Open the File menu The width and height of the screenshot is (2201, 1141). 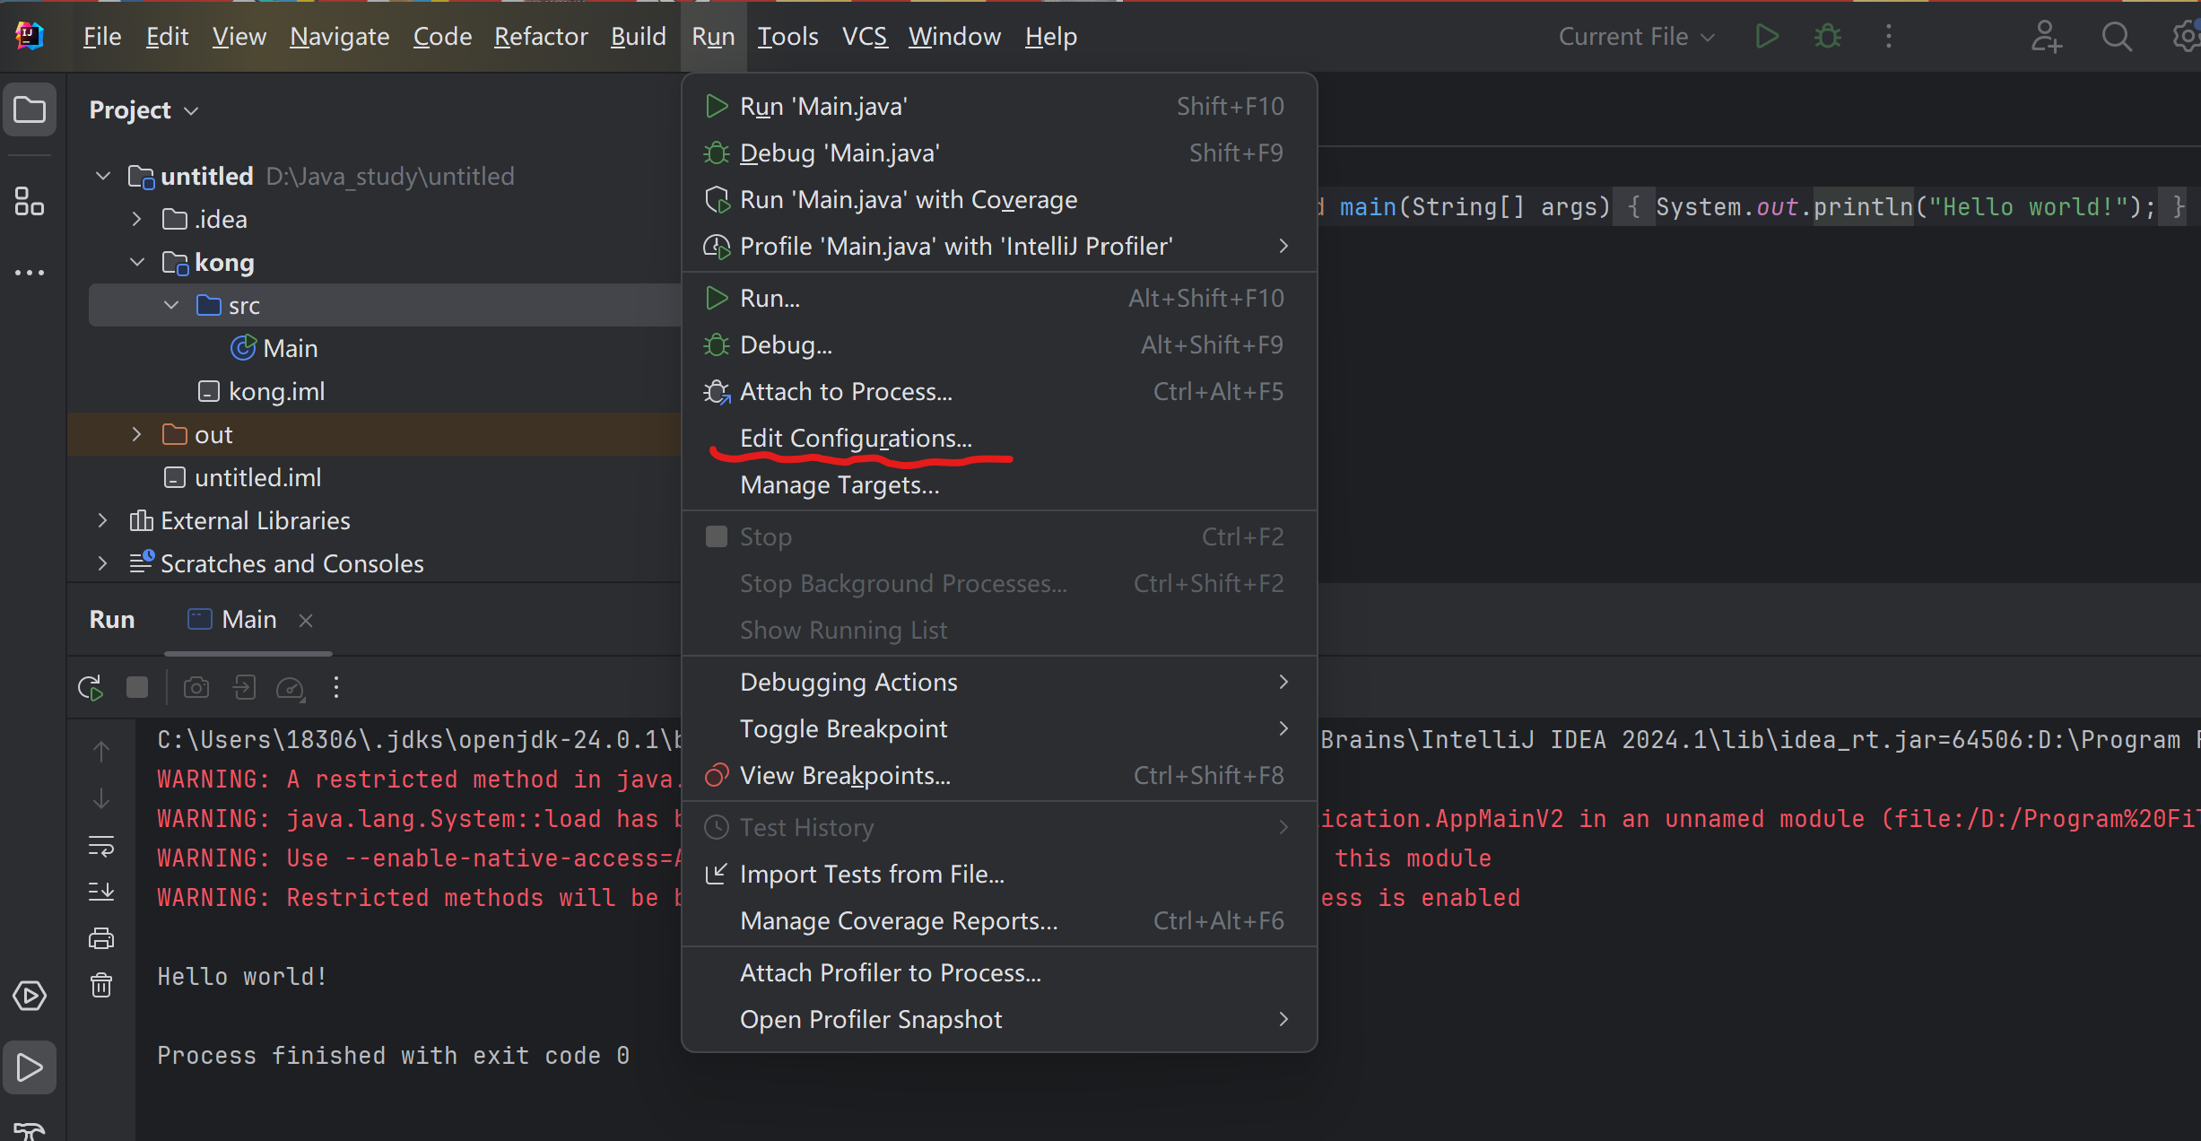tap(102, 37)
